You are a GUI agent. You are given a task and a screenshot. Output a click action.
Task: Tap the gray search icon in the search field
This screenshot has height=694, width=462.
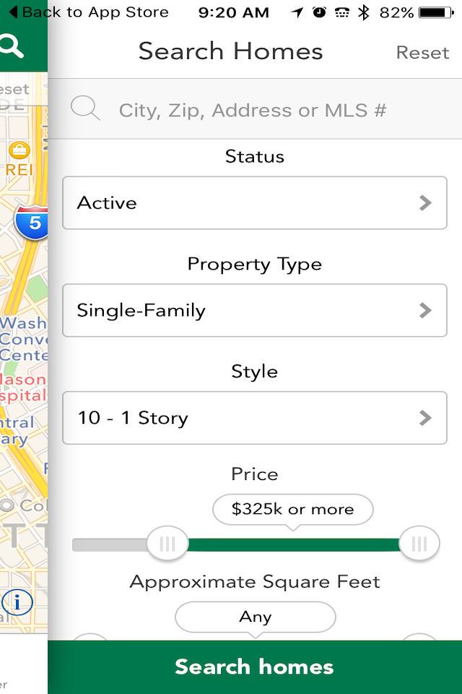(x=85, y=108)
